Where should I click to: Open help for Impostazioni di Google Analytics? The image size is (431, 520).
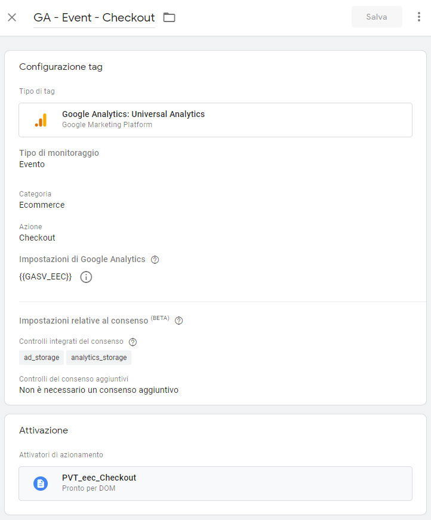pos(155,260)
